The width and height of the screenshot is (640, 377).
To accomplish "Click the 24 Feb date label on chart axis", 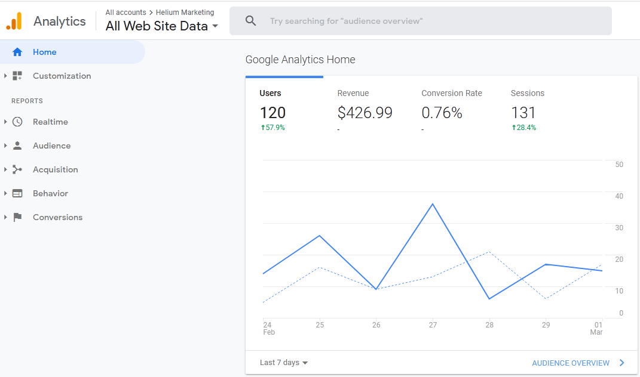I will pos(268,329).
